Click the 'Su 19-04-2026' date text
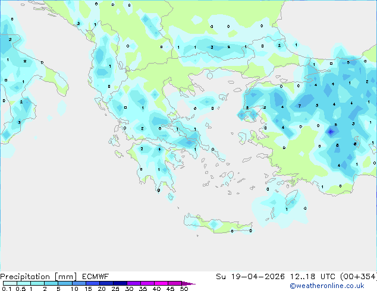Viewport: 377px width, 291px height. 250,277
